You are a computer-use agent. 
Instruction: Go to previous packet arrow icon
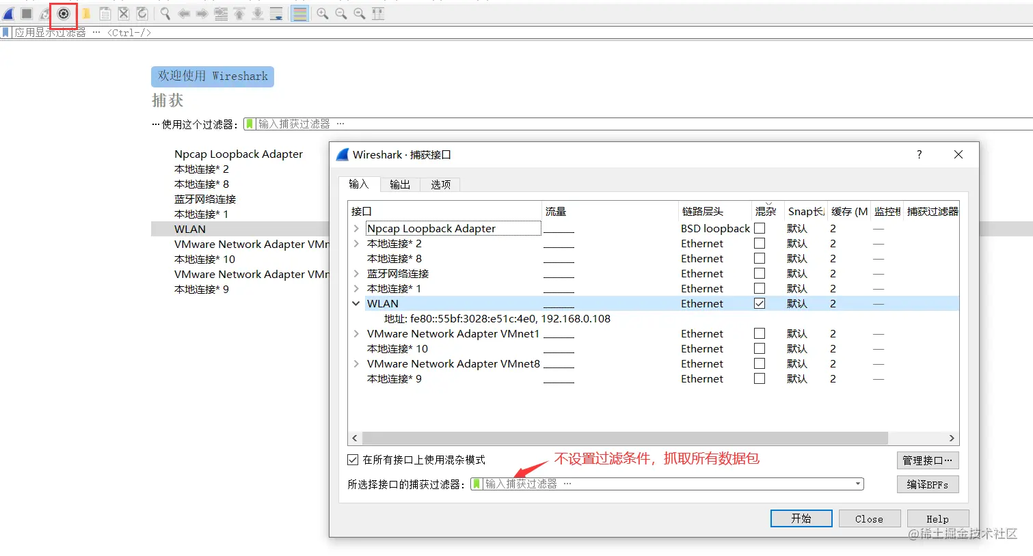pos(184,14)
